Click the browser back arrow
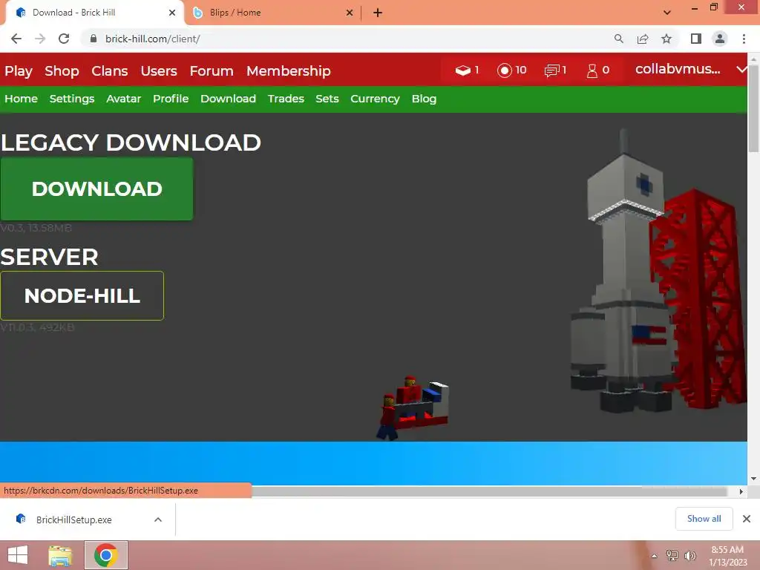The image size is (760, 570). pyautogui.click(x=16, y=39)
